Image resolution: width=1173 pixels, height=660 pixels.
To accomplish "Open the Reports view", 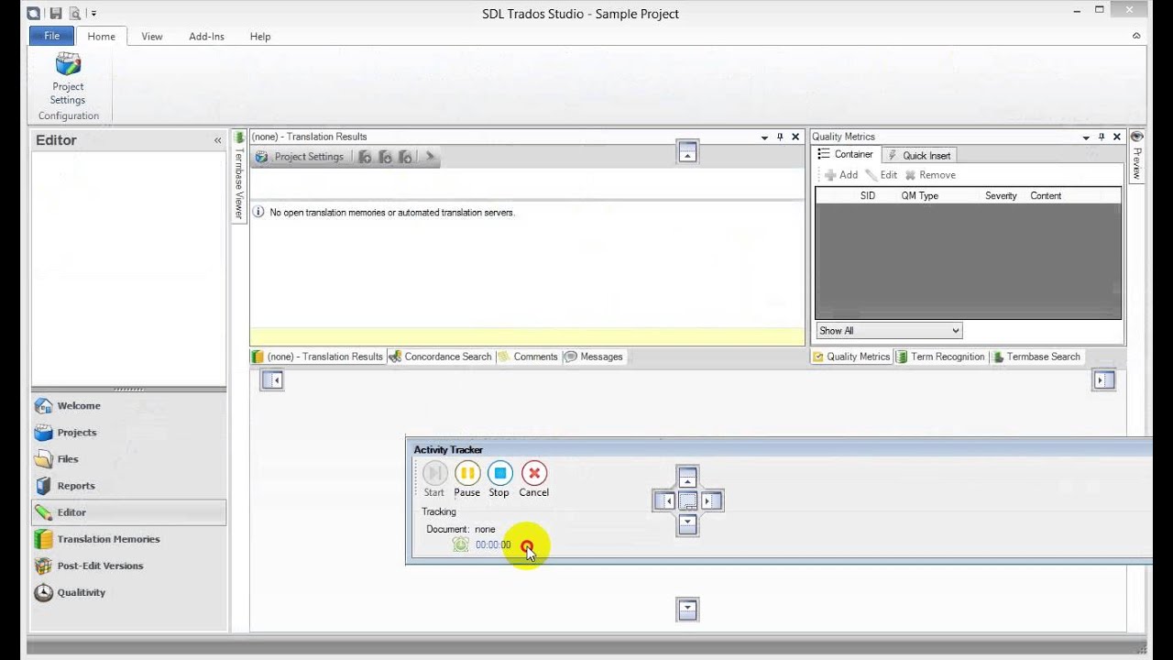I will click(128, 486).
